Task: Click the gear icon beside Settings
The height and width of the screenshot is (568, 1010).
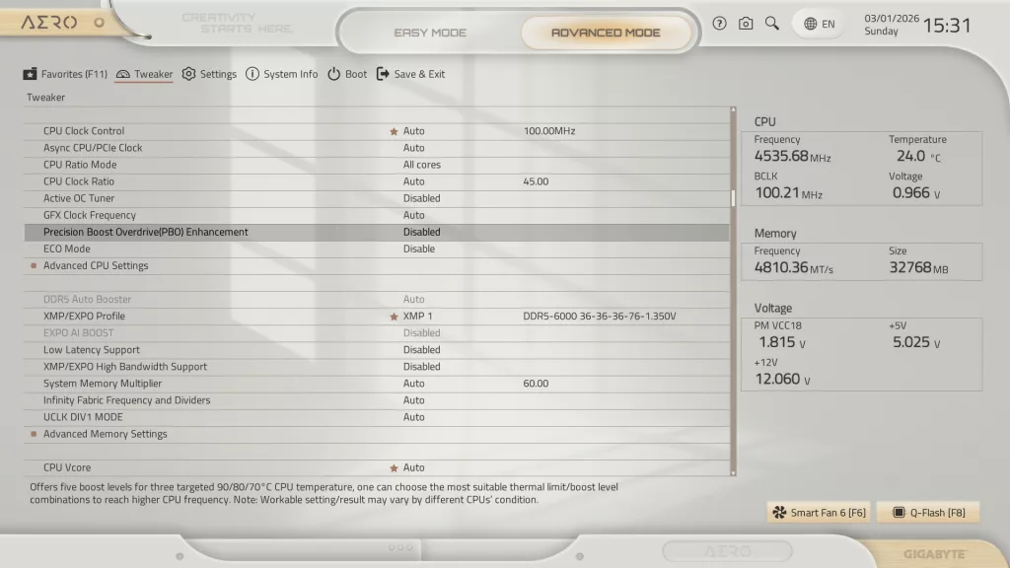Action: (190, 74)
